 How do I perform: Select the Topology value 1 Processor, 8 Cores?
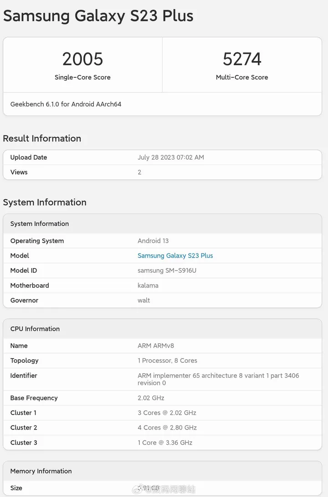(x=167, y=360)
